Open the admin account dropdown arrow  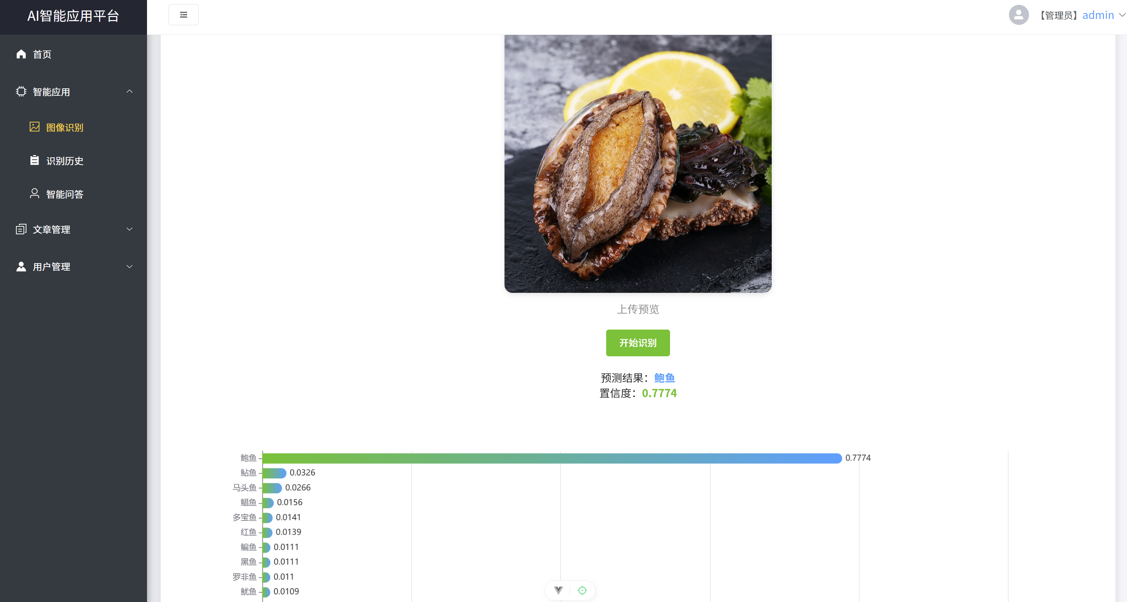(x=1122, y=15)
